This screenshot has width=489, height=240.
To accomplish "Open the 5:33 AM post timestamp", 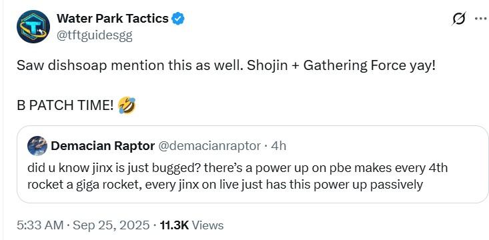I will click(x=40, y=225).
